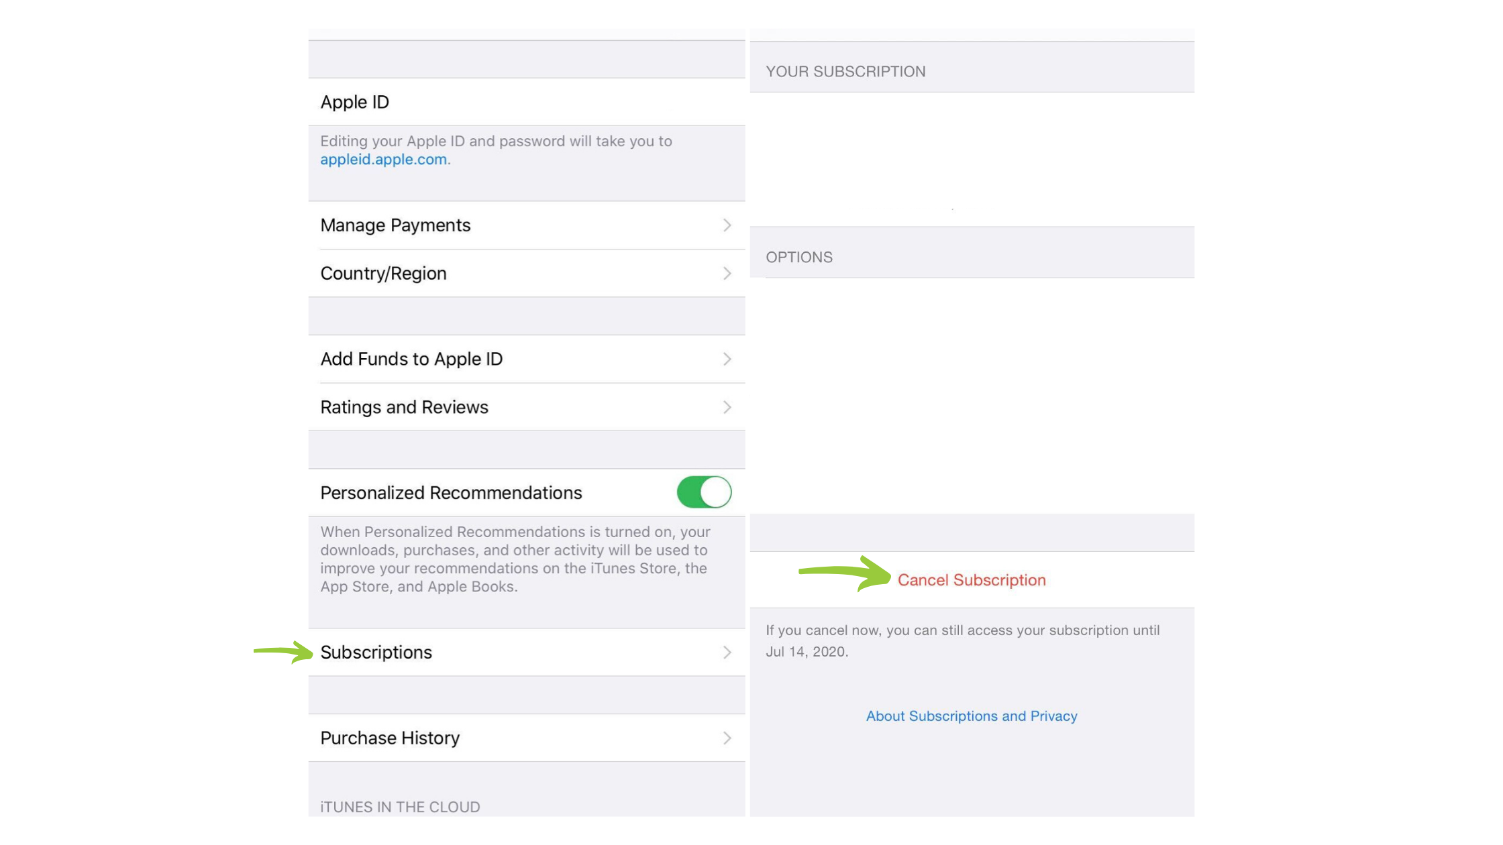1503x845 pixels.
Task: Open the Subscriptions row
Action: pos(527,653)
